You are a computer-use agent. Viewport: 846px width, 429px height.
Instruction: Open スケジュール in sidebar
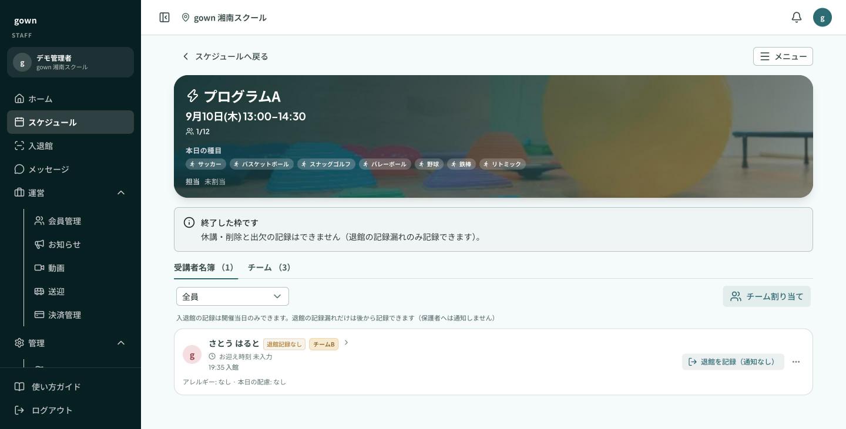pyautogui.click(x=70, y=122)
